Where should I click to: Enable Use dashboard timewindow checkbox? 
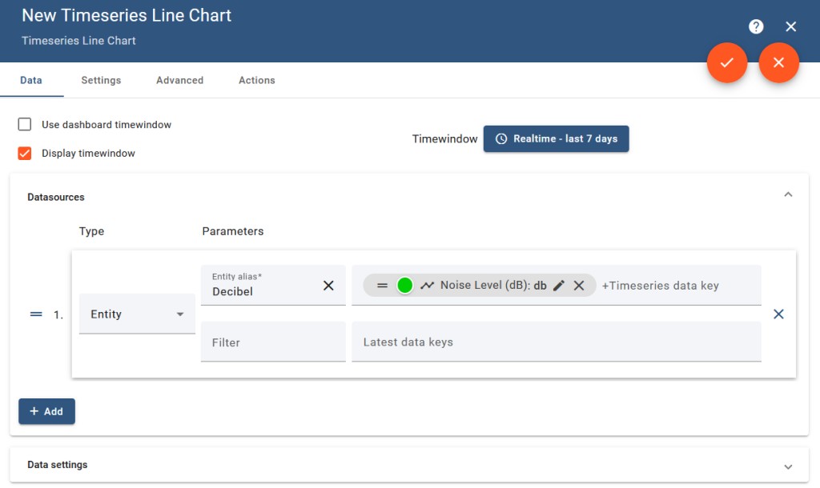[x=25, y=125]
